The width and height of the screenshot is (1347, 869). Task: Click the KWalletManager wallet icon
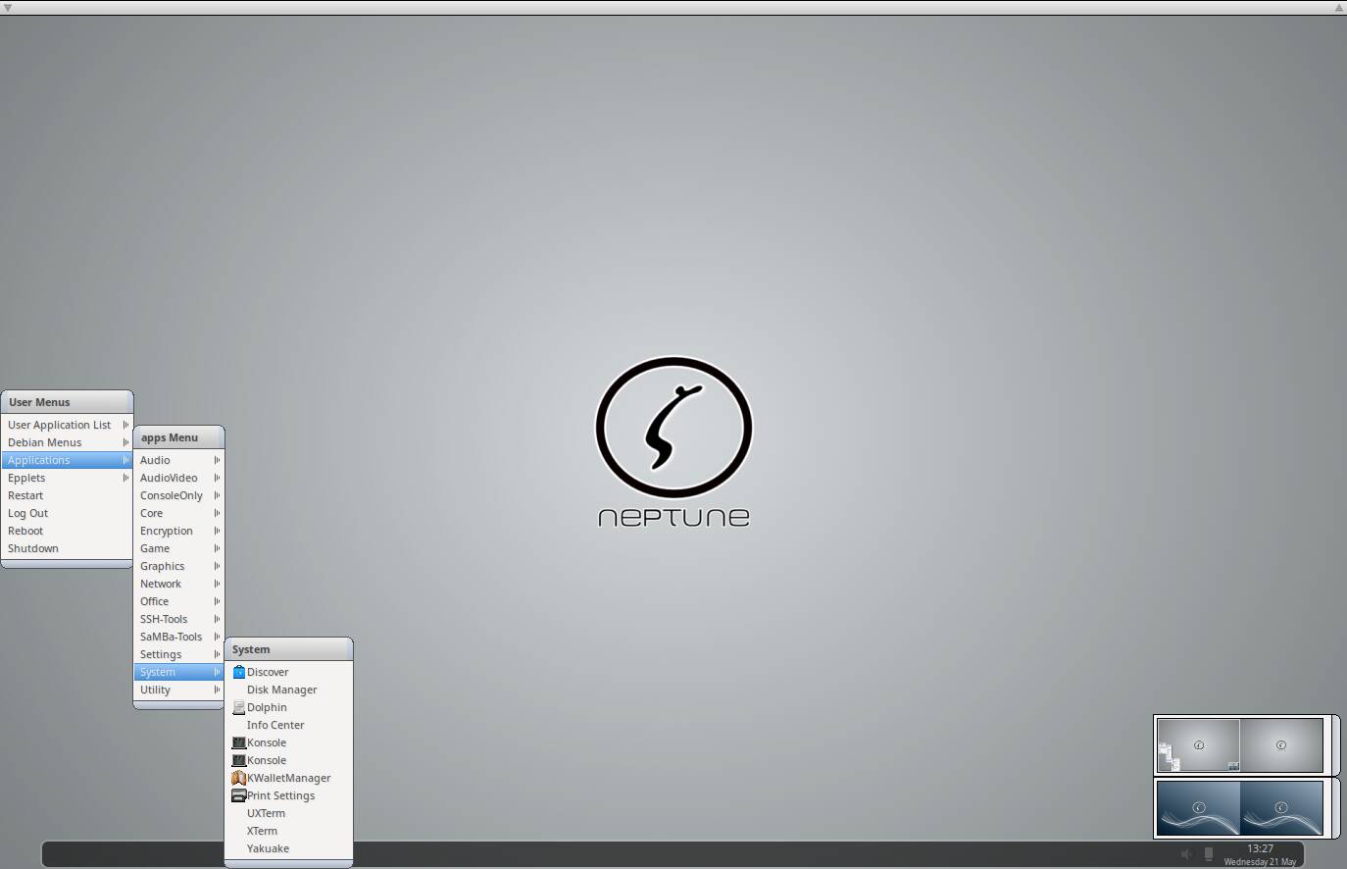(238, 778)
